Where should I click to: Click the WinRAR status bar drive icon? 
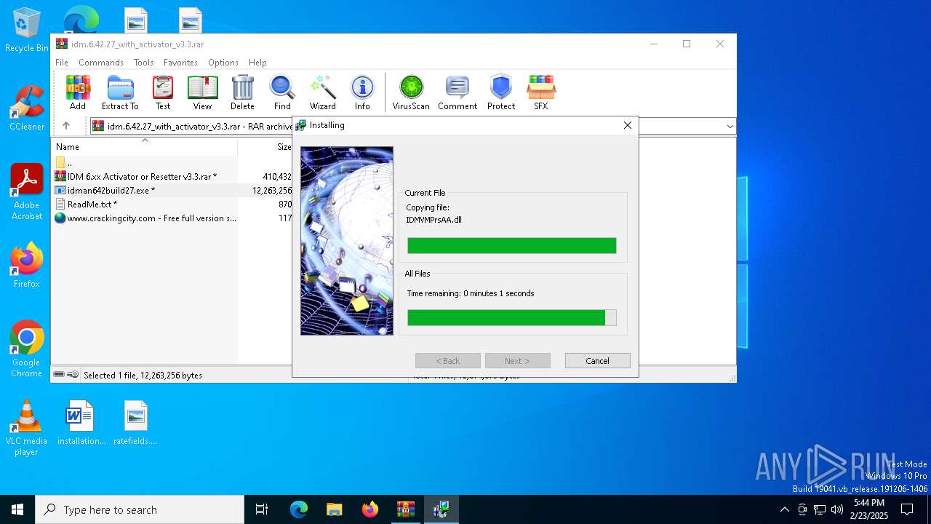(60, 375)
